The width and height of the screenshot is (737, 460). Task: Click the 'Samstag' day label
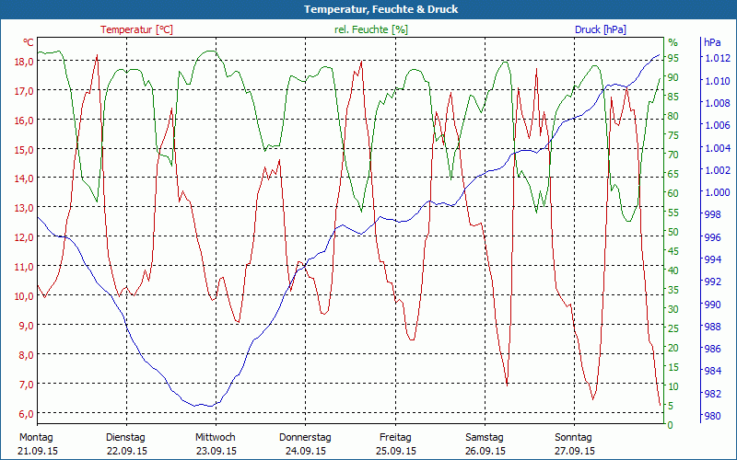(x=485, y=438)
